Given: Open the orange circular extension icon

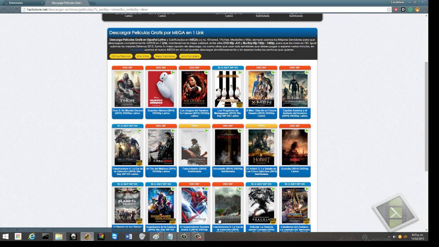Looking at the screenshot, I should click(417, 10).
